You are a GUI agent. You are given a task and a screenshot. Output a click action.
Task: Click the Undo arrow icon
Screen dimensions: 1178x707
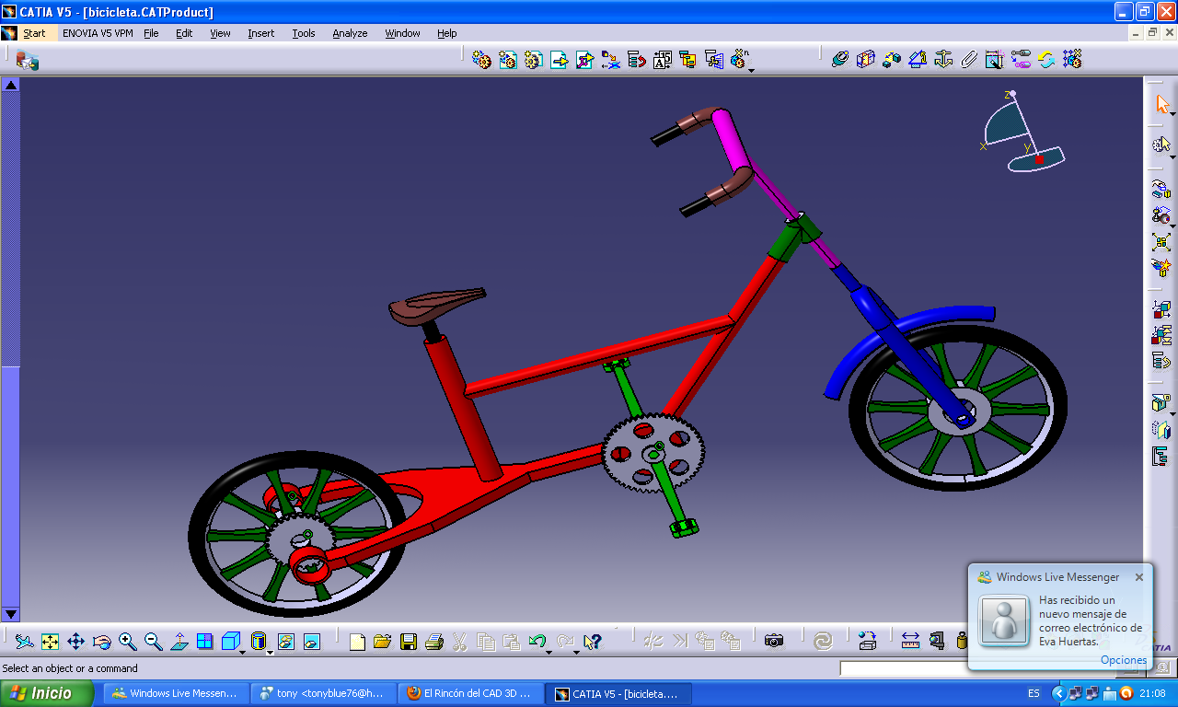(537, 641)
